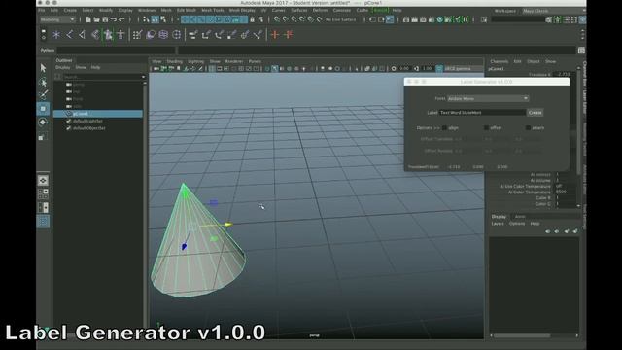The height and width of the screenshot is (350, 622).
Task: Open the Create menu
Action: (70, 11)
